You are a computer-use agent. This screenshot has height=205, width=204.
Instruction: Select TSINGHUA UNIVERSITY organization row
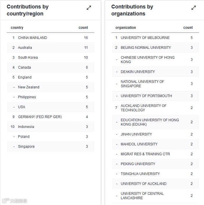click(140, 174)
